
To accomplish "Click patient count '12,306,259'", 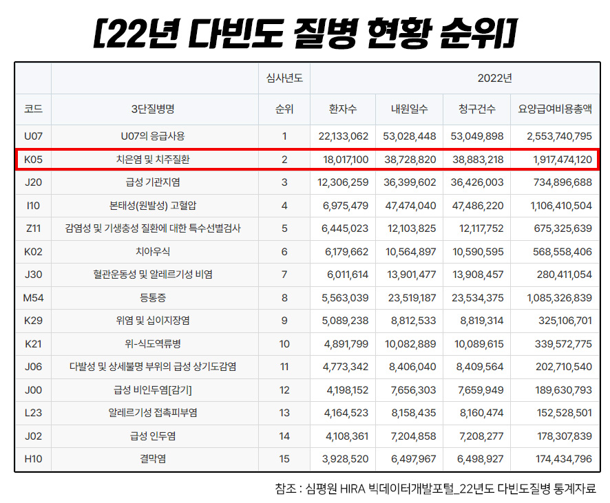I will pyautogui.click(x=343, y=182).
